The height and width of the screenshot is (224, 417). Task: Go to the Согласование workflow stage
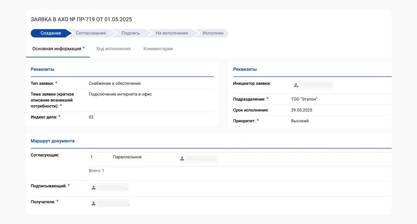tap(91, 33)
